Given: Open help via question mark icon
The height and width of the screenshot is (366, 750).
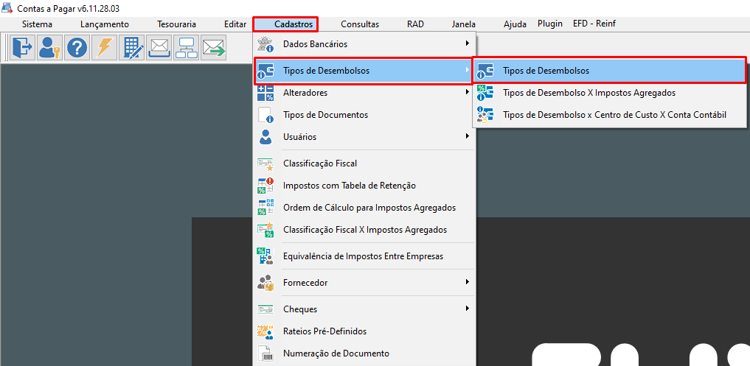Looking at the screenshot, I should coord(77,48).
